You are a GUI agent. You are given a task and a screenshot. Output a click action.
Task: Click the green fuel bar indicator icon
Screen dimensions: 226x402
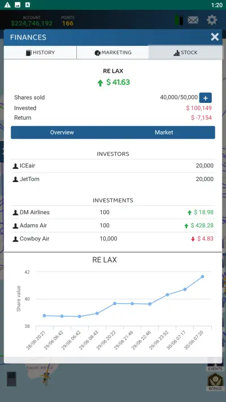[x=179, y=20]
